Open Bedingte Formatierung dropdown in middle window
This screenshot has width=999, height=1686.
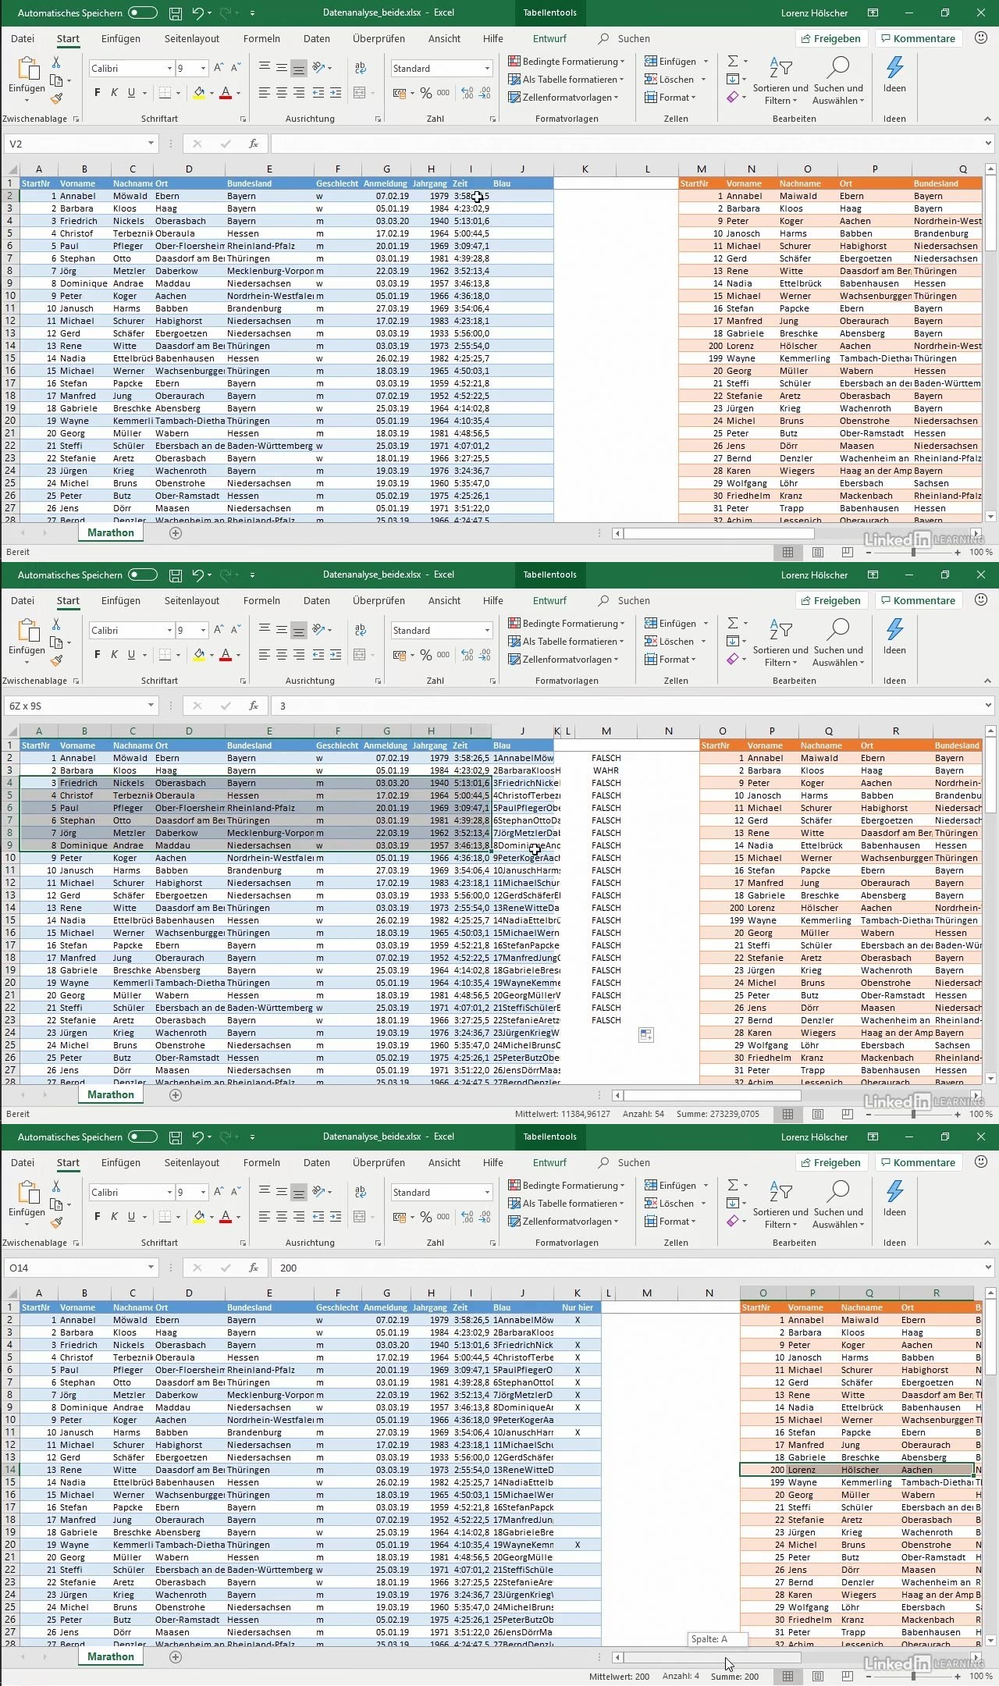(567, 624)
